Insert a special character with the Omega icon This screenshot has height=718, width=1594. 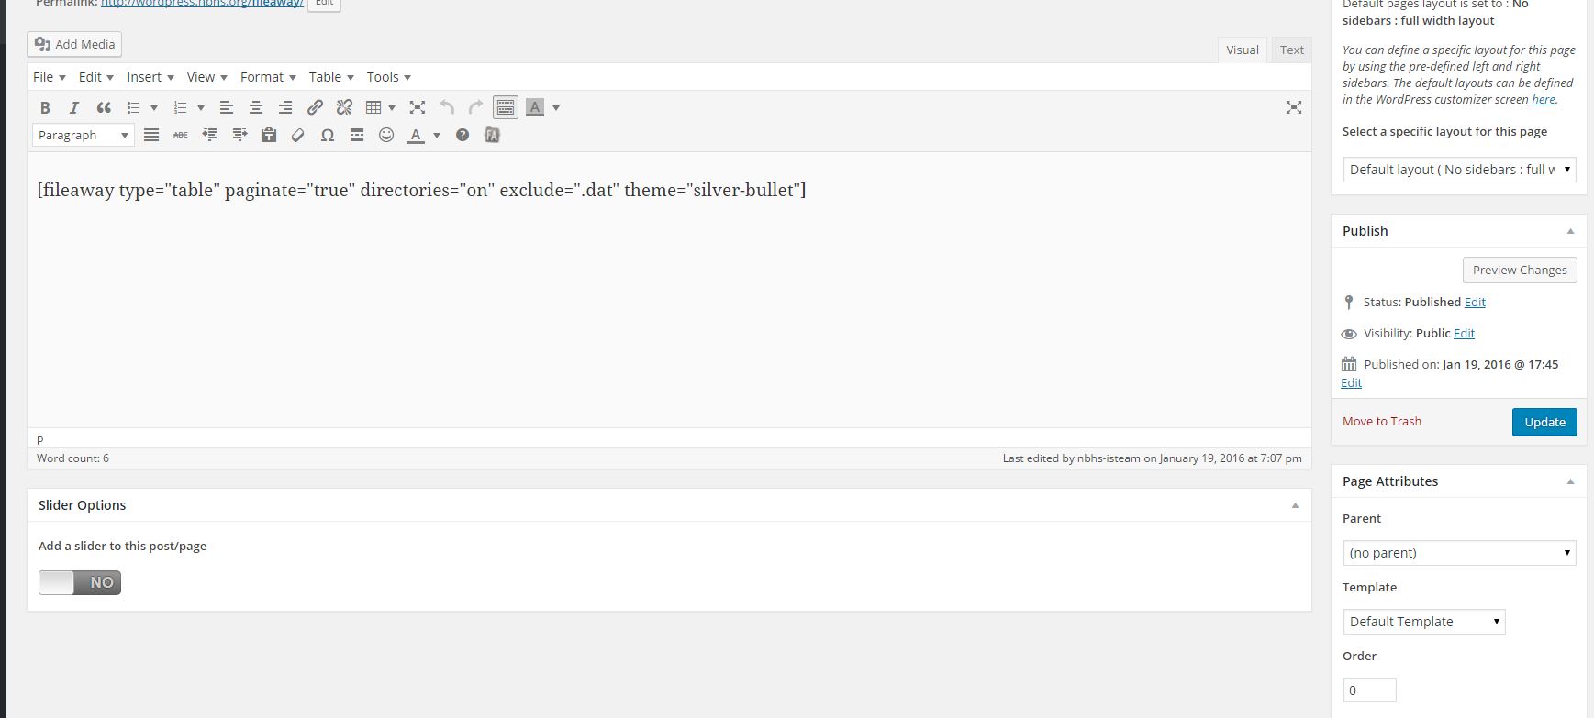[327, 135]
